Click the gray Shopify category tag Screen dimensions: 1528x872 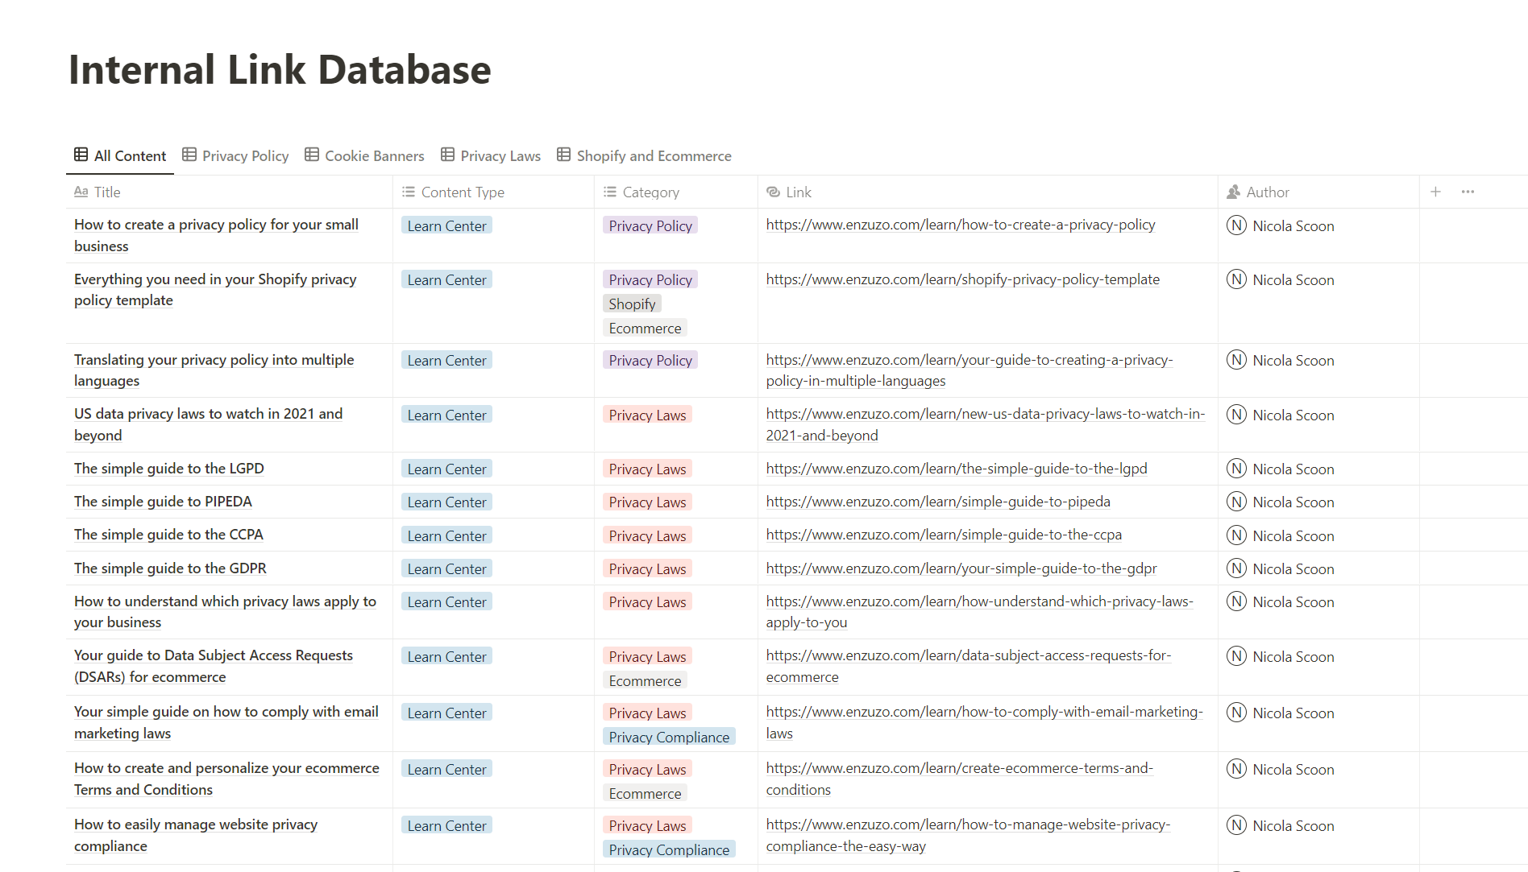click(632, 304)
